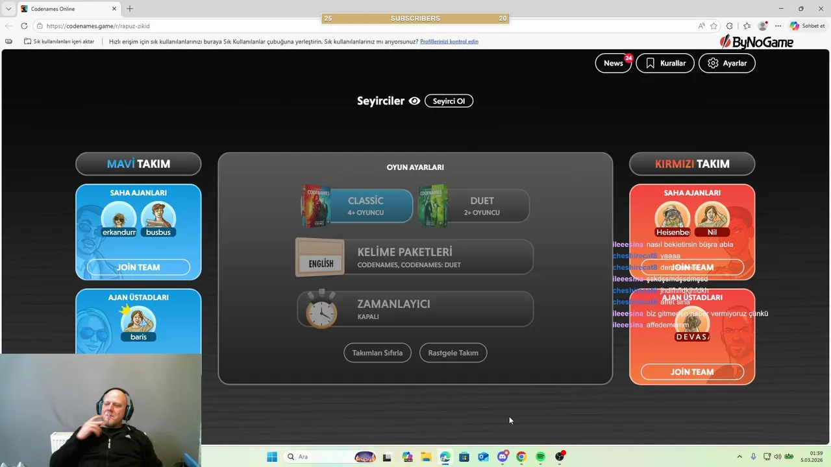The width and height of the screenshot is (831, 467).
Task: Open Outlook from taskbar
Action: tap(483, 457)
